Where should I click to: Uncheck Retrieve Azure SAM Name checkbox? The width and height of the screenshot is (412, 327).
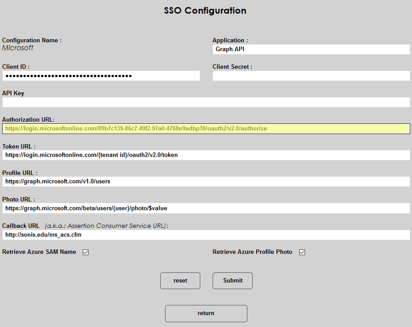(86, 253)
